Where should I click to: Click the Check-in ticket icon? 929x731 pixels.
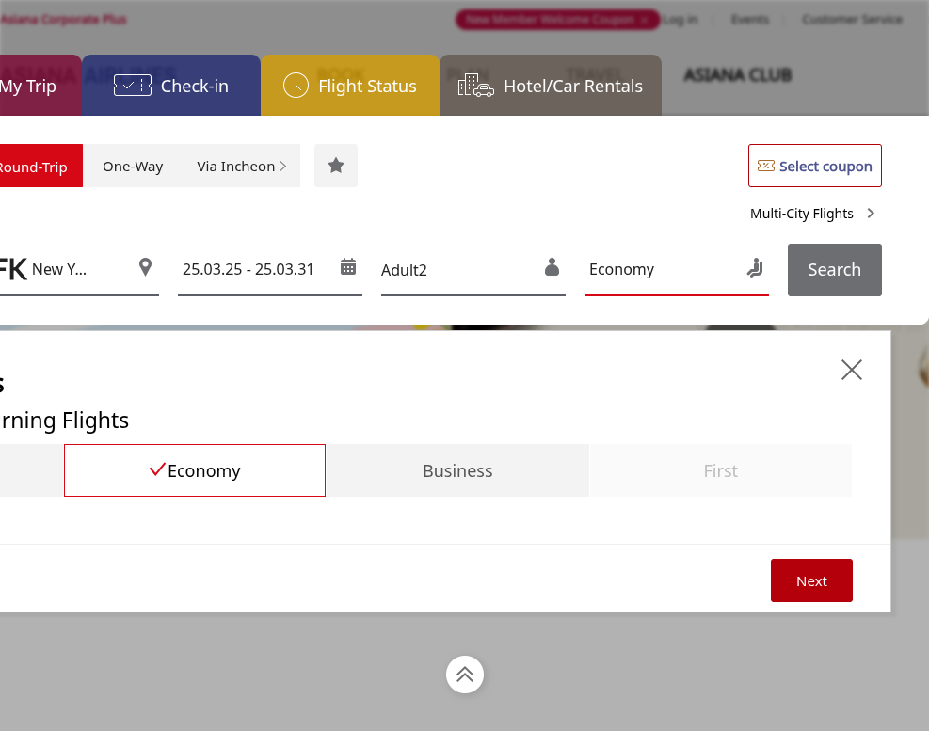(x=133, y=86)
